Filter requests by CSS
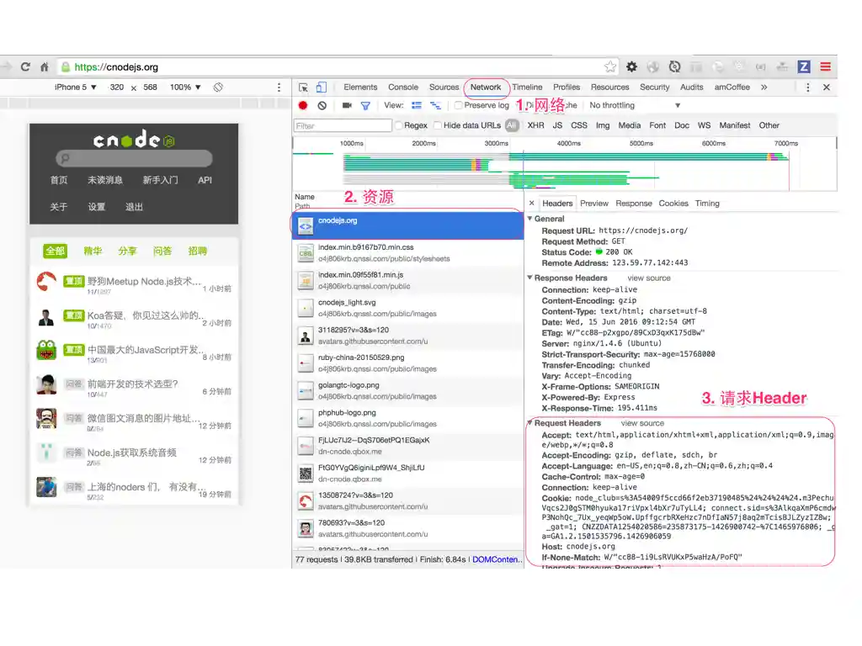This screenshot has height=646, width=862. [579, 126]
